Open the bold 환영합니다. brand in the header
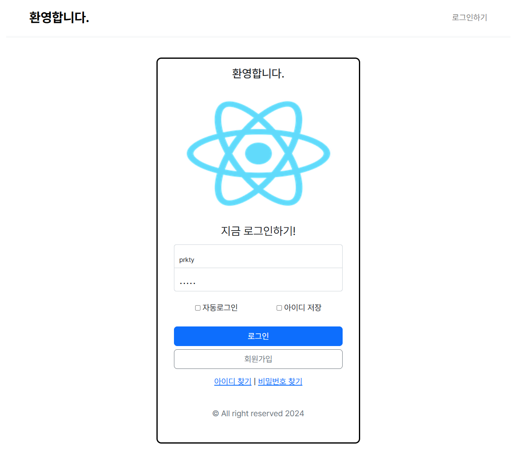Viewport: 517px width, 455px height. pos(59,18)
